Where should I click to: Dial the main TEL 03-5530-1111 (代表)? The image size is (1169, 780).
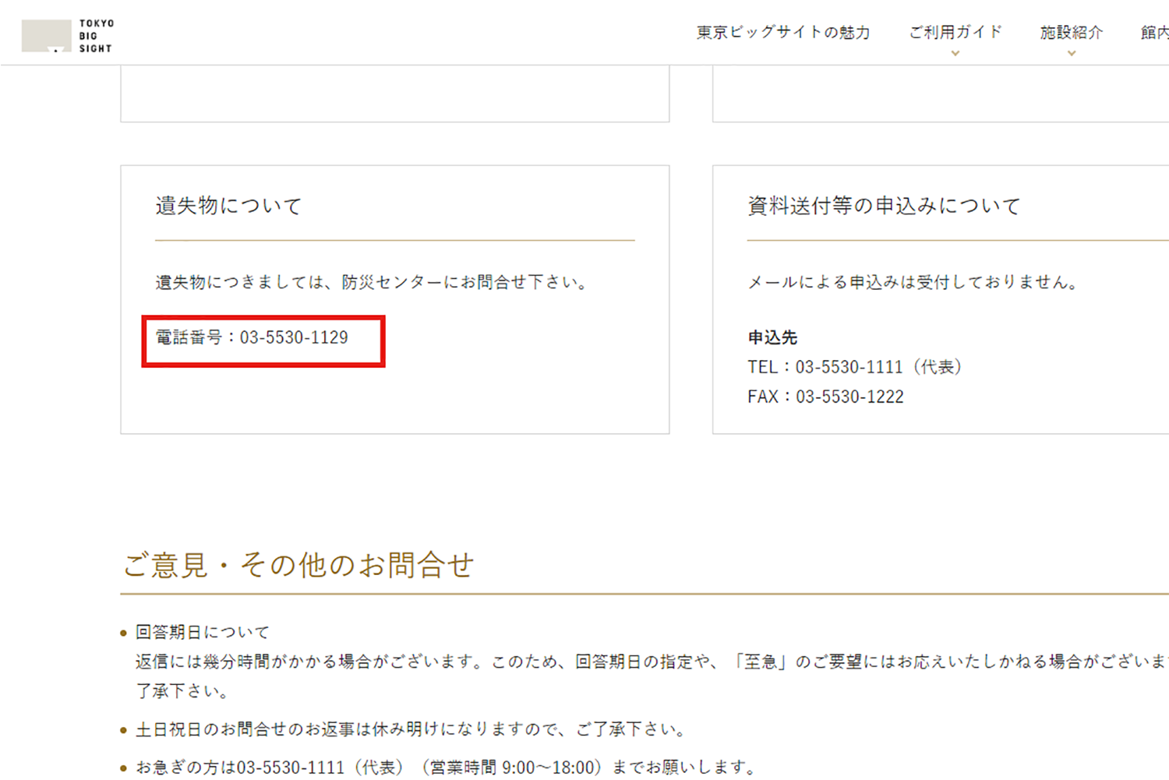pyautogui.click(x=848, y=366)
